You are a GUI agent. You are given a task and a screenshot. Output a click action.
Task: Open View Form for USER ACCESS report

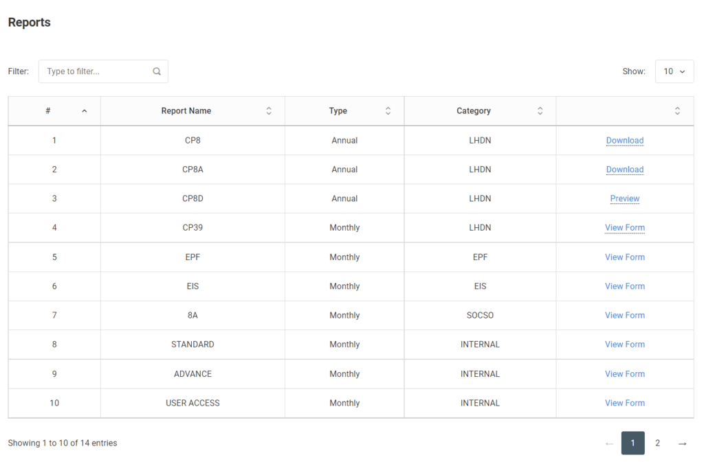625,403
